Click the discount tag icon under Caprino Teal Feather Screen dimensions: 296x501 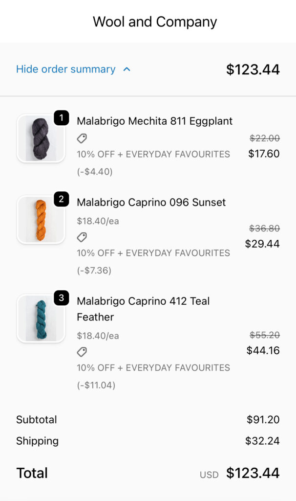tap(82, 352)
